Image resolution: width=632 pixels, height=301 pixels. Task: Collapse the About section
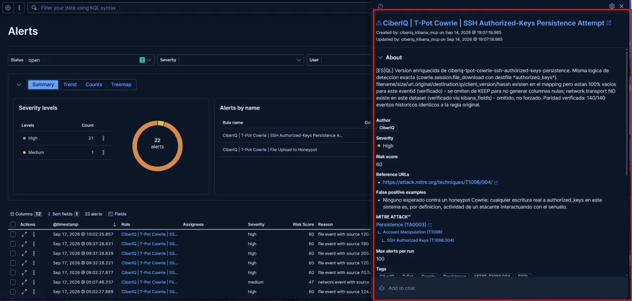tap(380, 58)
